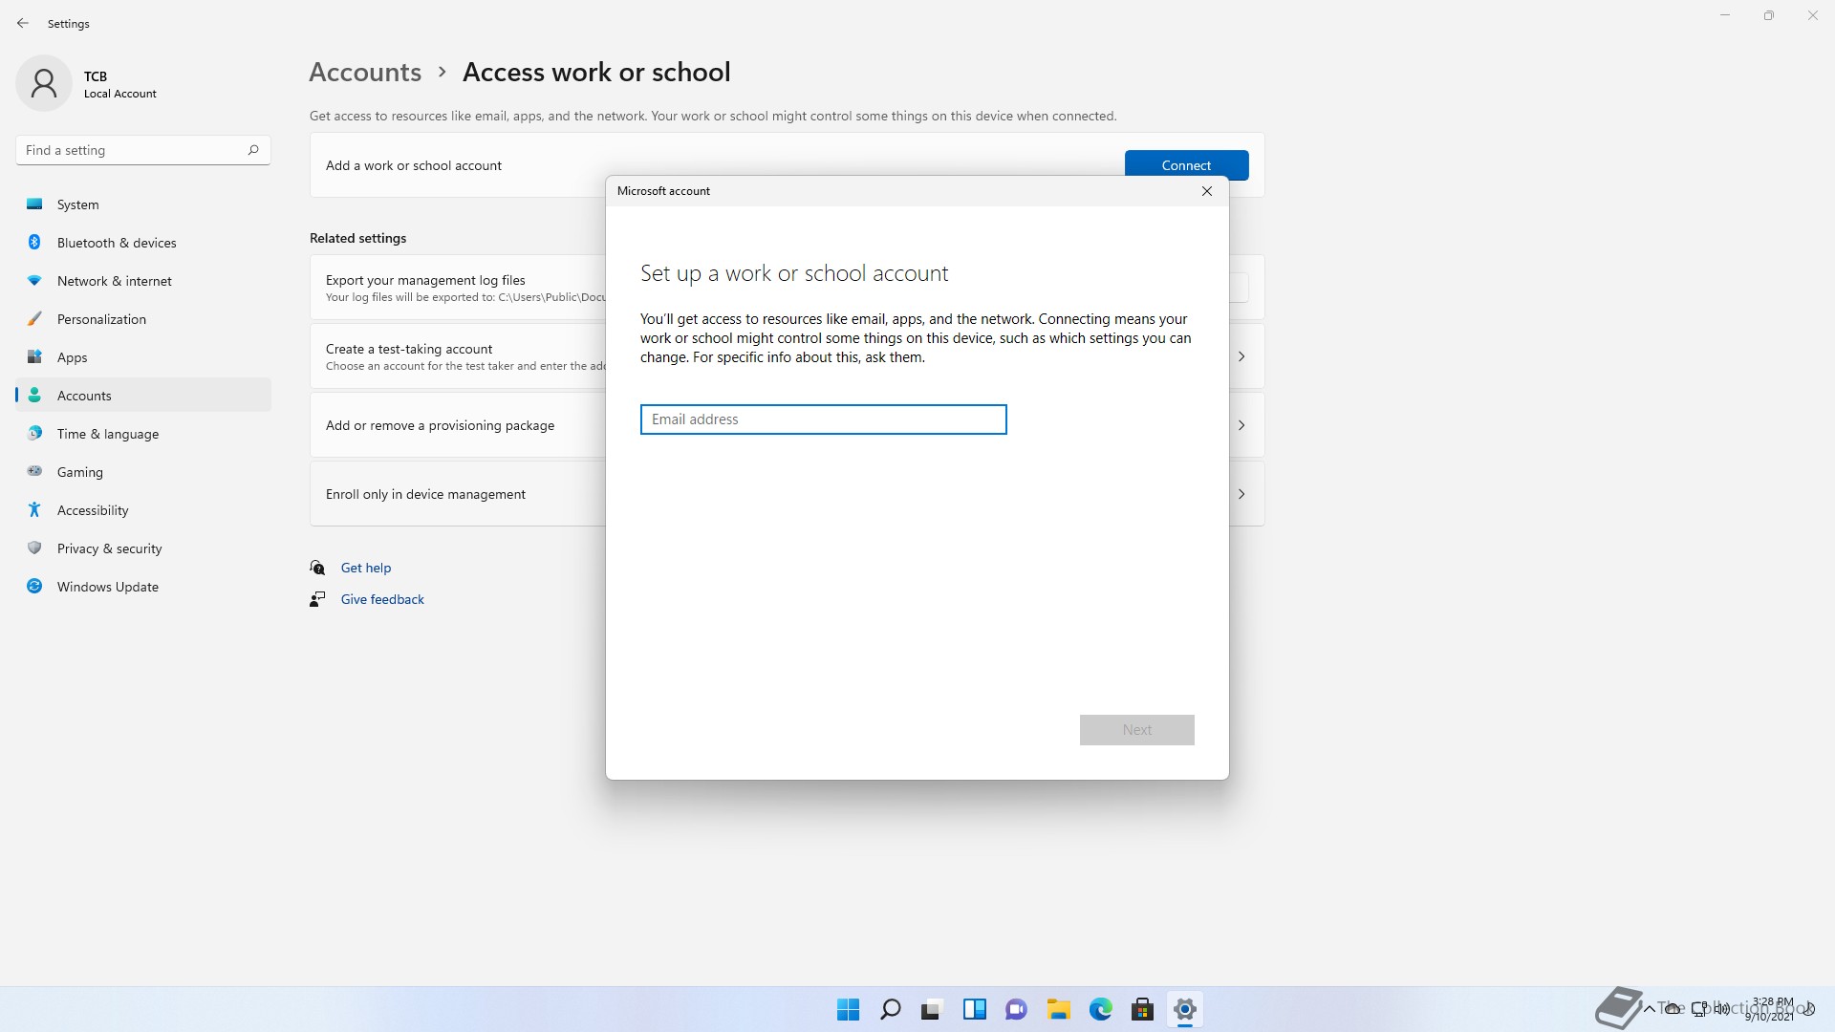
Task: Open the Get help link
Action: tap(366, 568)
